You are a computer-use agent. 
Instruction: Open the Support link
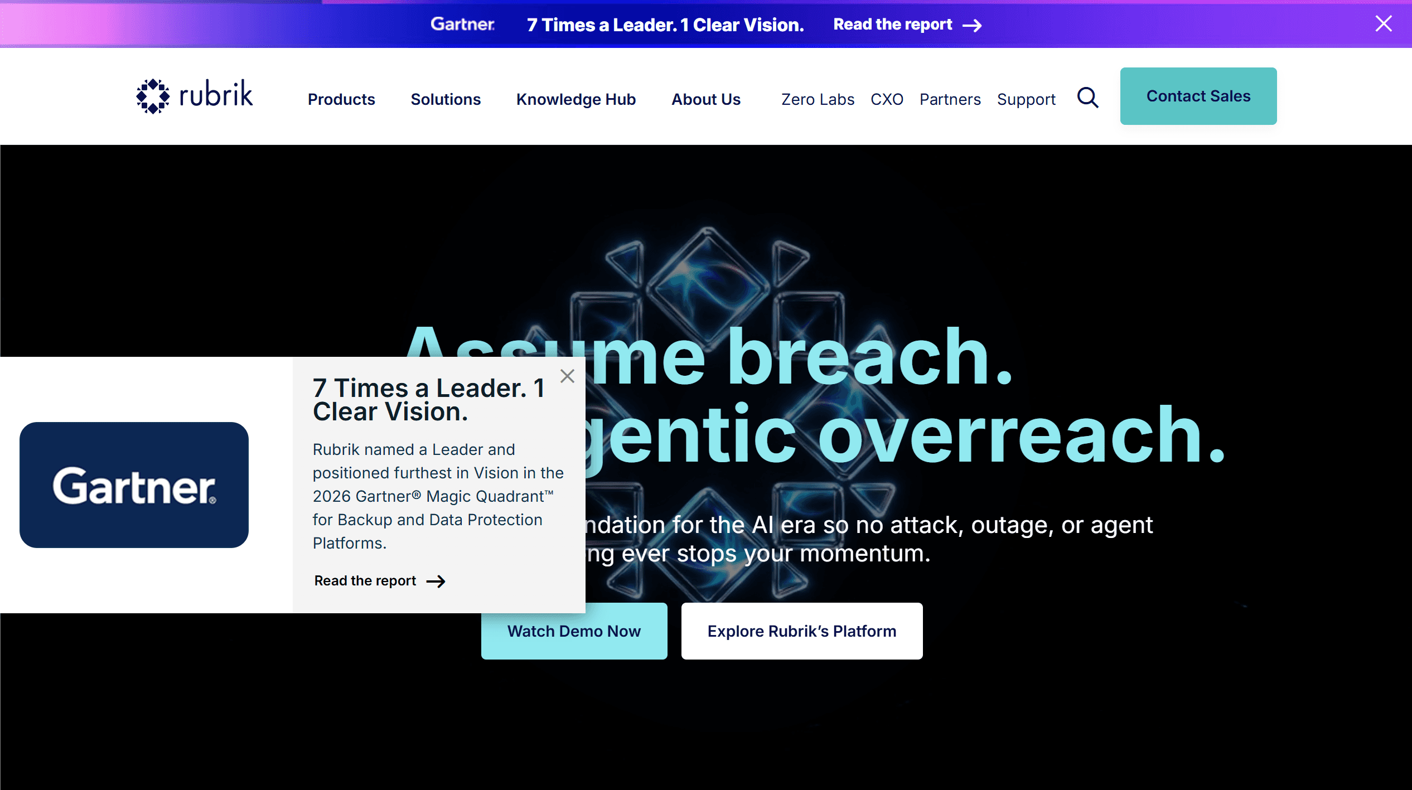coord(1026,99)
